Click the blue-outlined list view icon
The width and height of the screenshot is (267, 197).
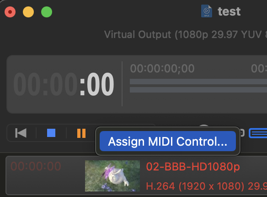pos(258,133)
